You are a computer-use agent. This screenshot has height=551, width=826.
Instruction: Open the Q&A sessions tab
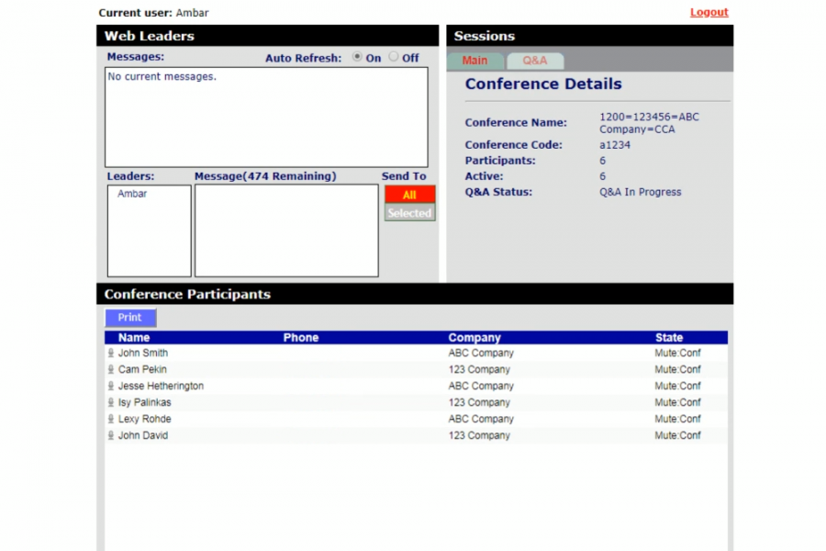(535, 61)
